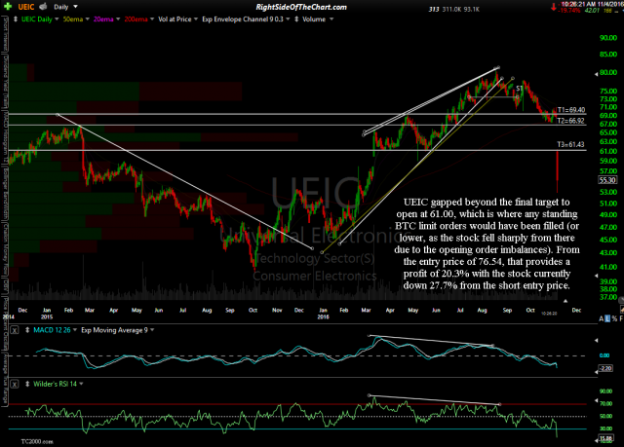Click the RSI scale arrow near 70.00
Screen dimensions: 624x447
pyautogui.click(x=596, y=401)
